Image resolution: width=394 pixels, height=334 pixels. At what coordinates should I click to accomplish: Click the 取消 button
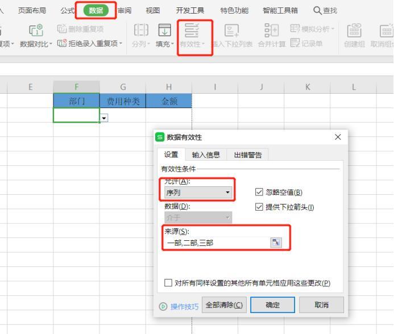click(321, 305)
